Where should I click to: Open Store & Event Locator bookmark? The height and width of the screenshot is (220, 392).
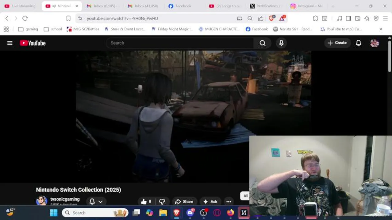point(125,29)
